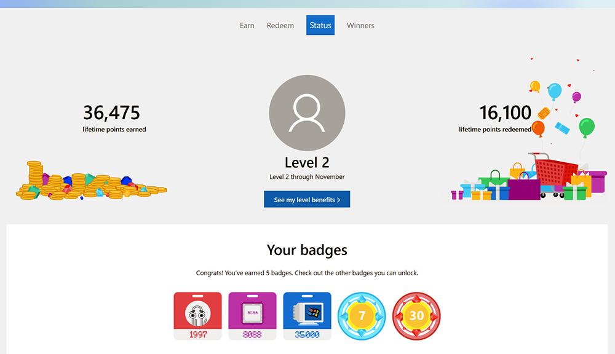615x354 pixels.
Task: Click the 36,475 lifetime points number
Action: point(111,113)
